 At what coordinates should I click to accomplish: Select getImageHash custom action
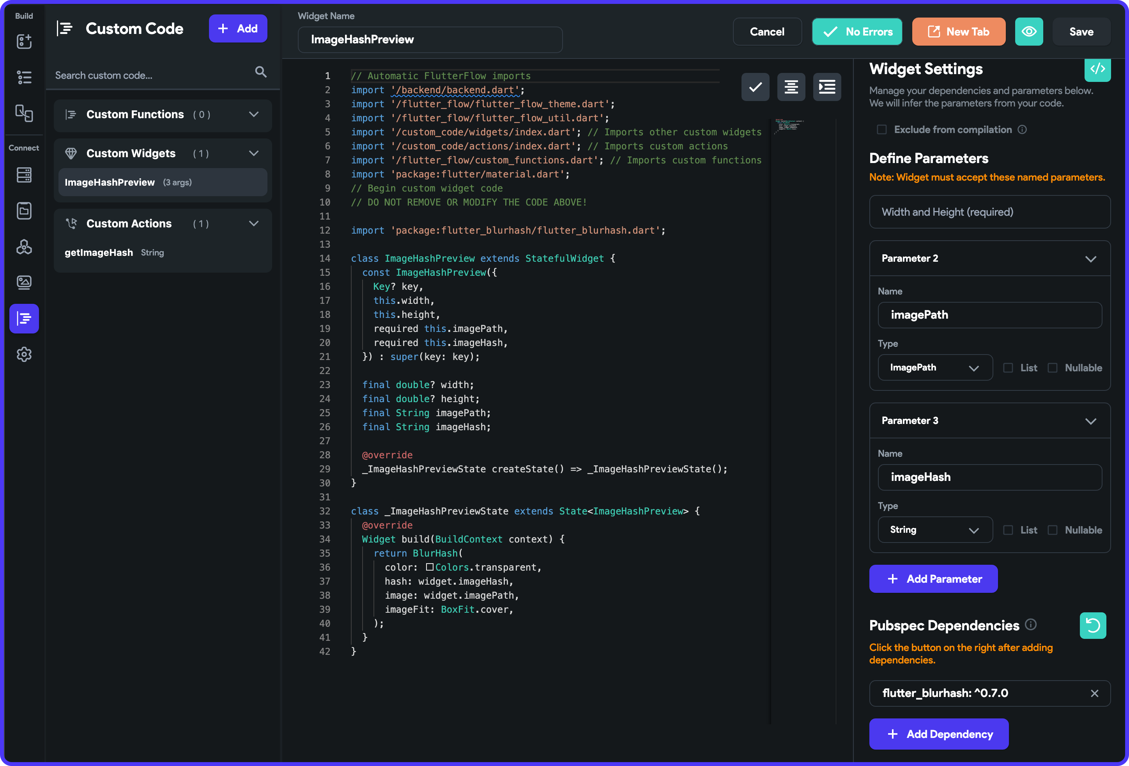point(99,253)
